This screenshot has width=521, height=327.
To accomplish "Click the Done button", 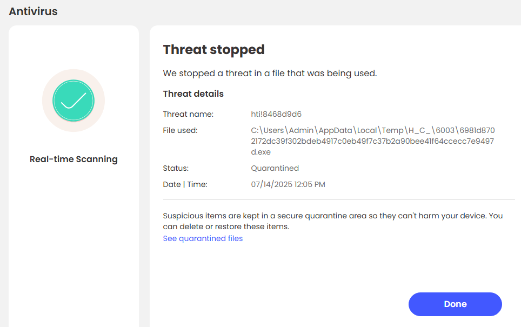I will tap(455, 304).
